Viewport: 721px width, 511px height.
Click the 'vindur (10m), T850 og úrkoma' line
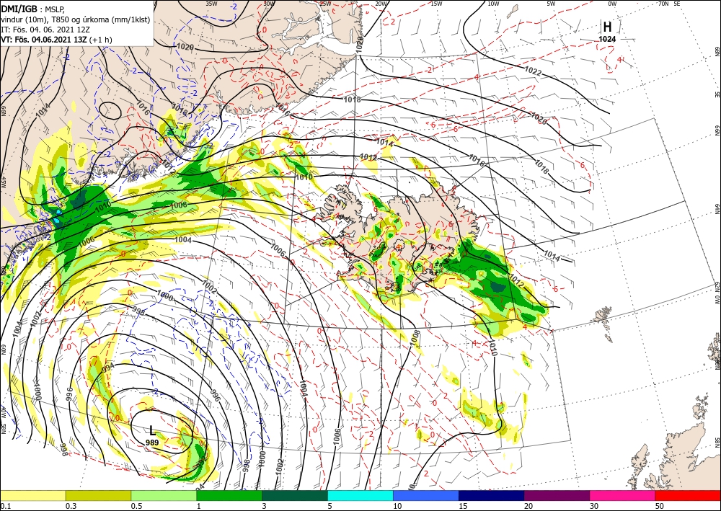(x=76, y=19)
